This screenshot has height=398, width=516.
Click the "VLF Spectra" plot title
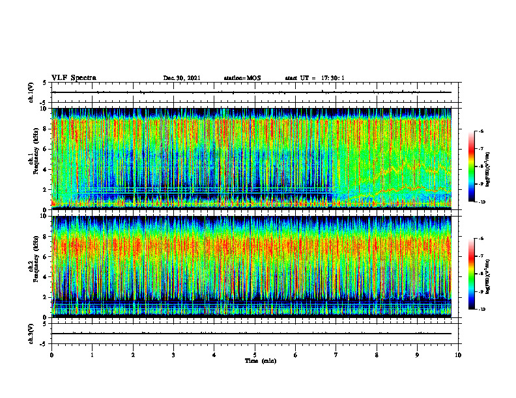[x=74, y=77]
